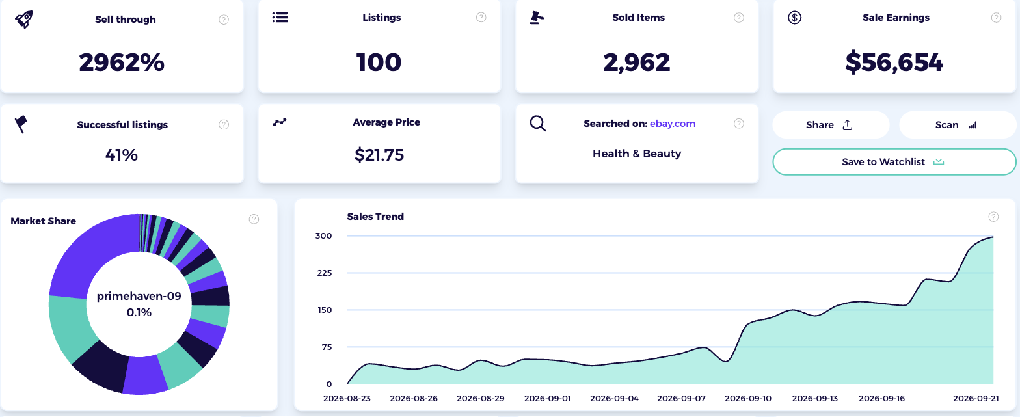This screenshot has height=417, width=1020.
Task: Open help tooltip for Sold Items
Action: click(x=739, y=18)
